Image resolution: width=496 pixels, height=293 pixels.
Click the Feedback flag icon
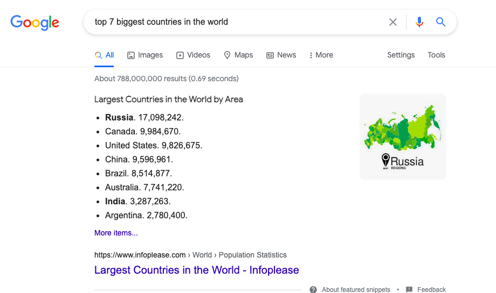(409, 289)
